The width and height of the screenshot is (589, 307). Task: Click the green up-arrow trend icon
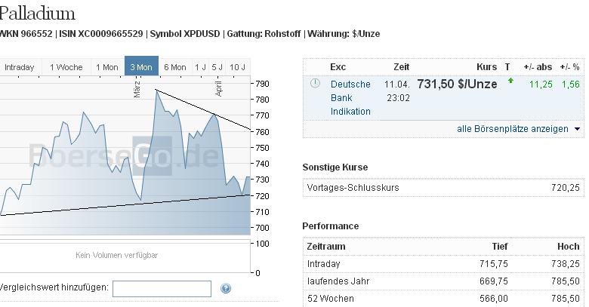[510, 81]
